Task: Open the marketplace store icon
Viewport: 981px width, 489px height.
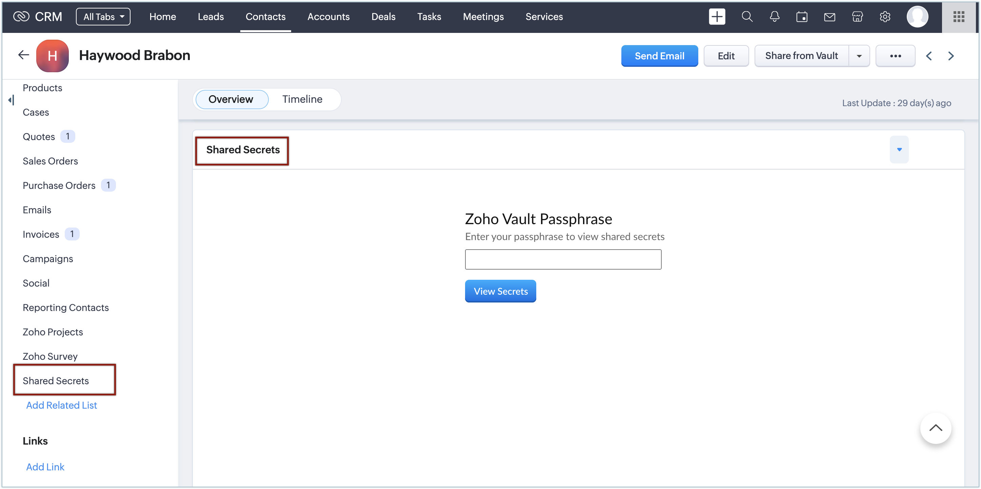Action: 857,16
